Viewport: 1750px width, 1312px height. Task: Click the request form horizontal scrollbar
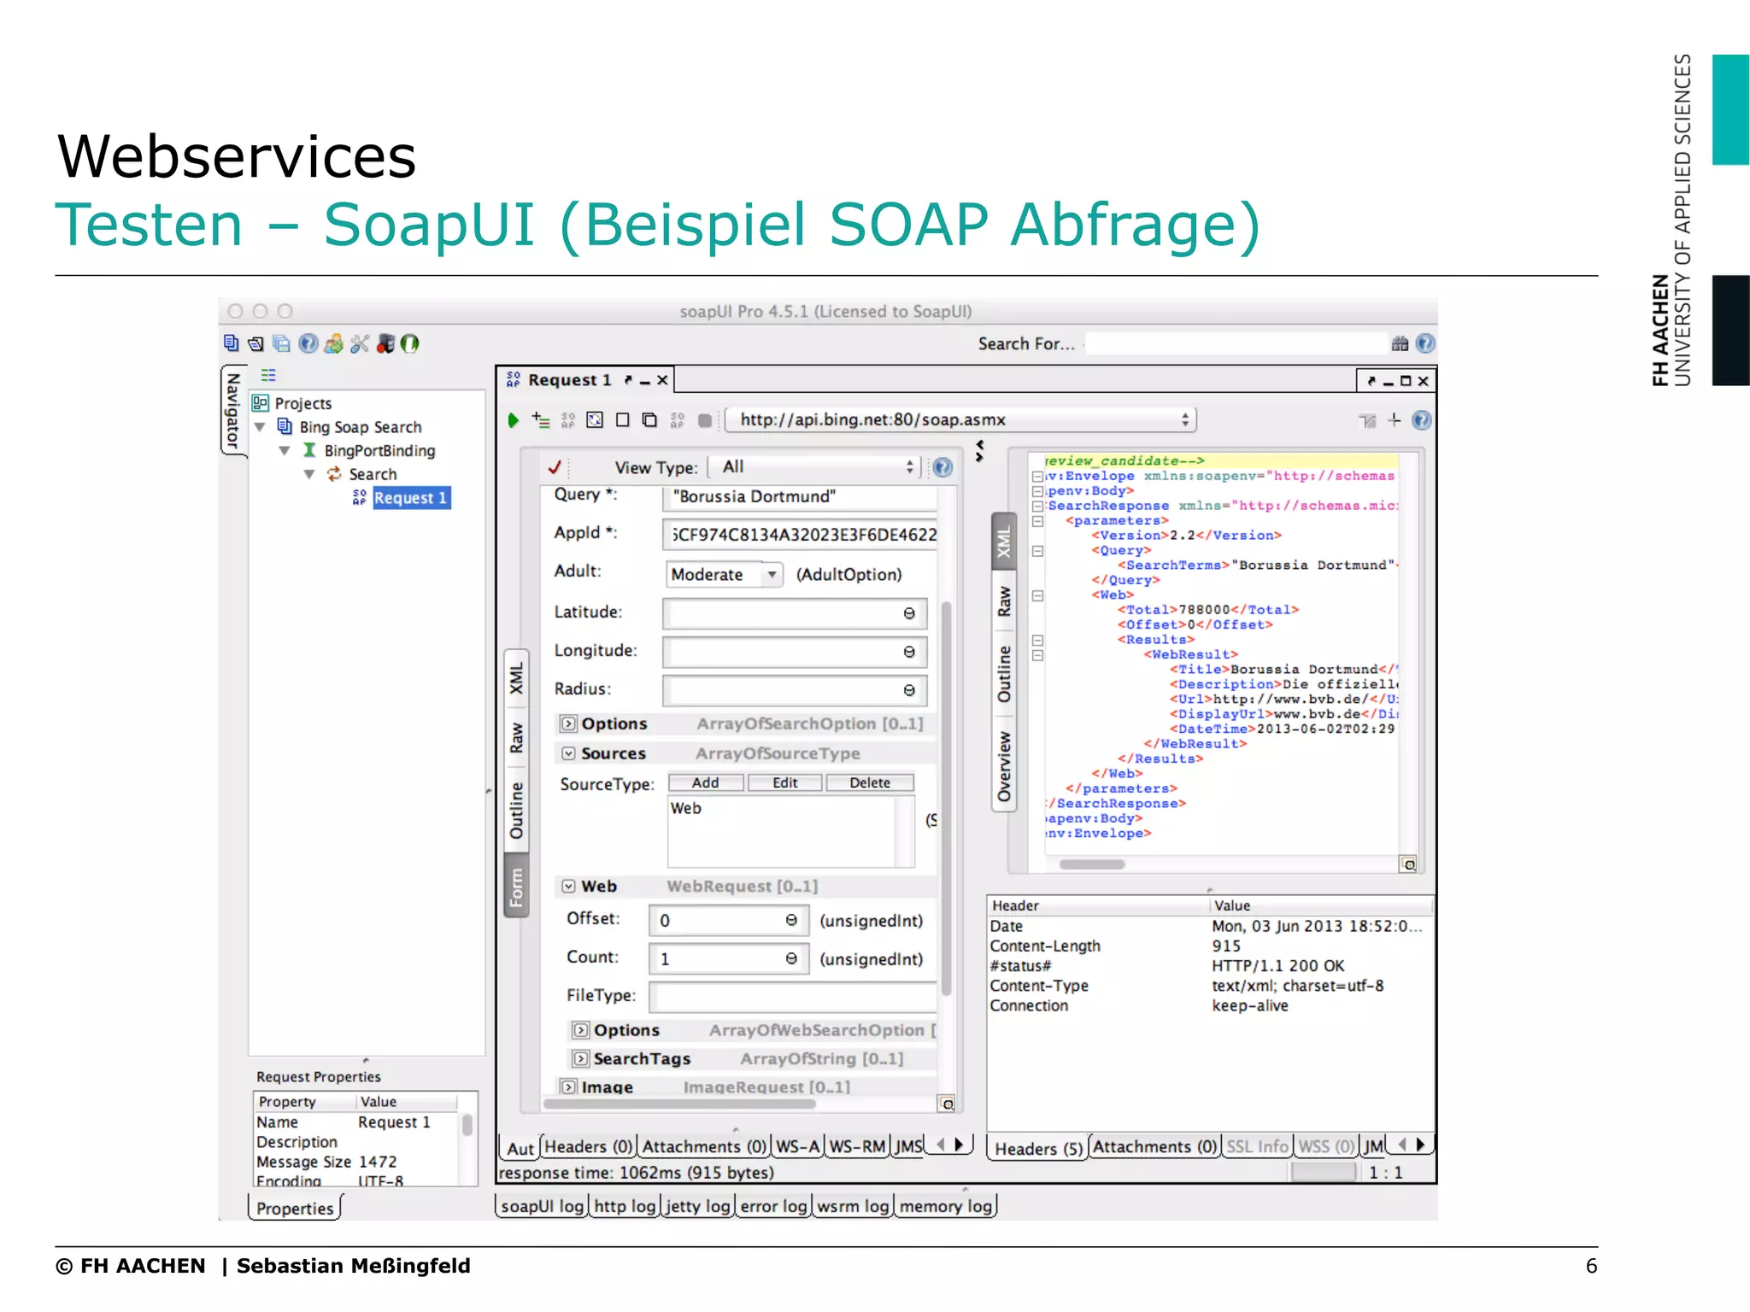pyautogui.click(x=680, y=1104)
